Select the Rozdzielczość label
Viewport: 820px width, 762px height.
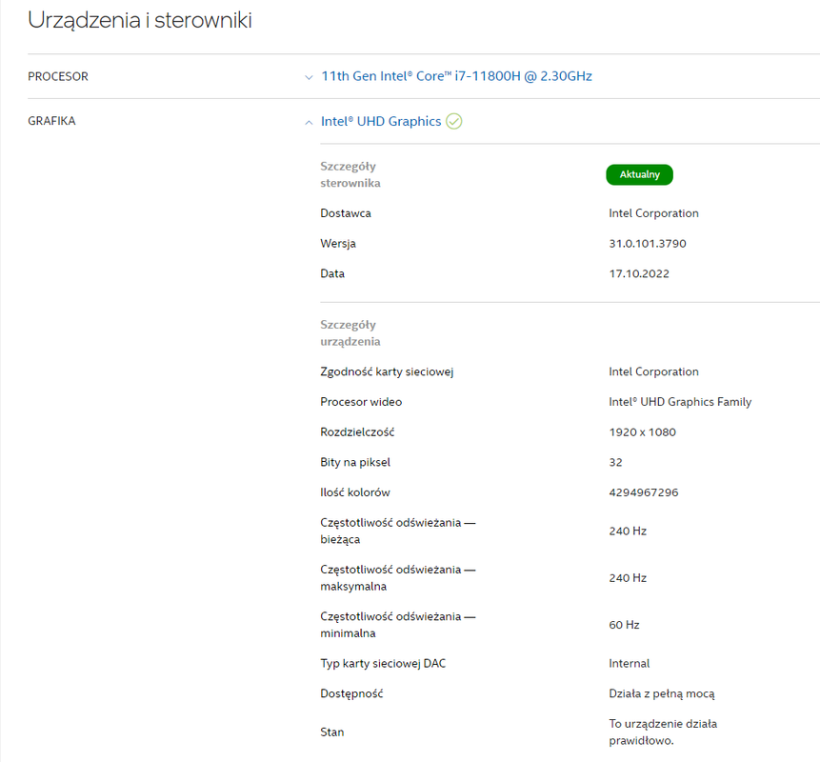click(x=357, y=432)
